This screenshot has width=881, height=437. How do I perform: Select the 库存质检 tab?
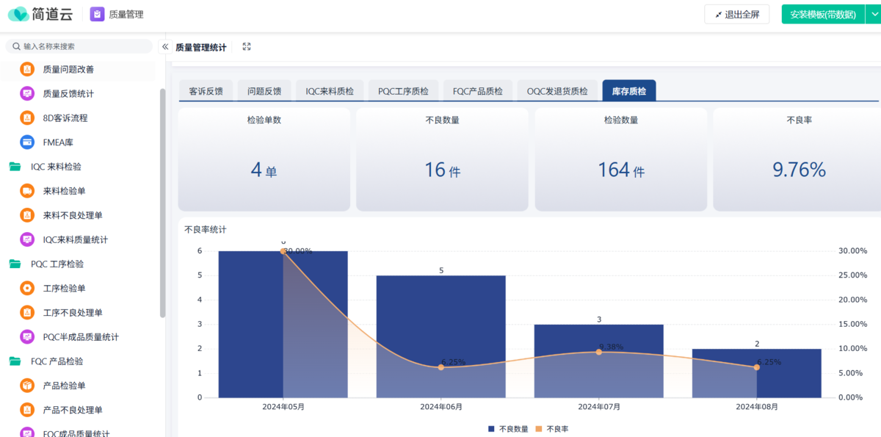click(629, 90)
